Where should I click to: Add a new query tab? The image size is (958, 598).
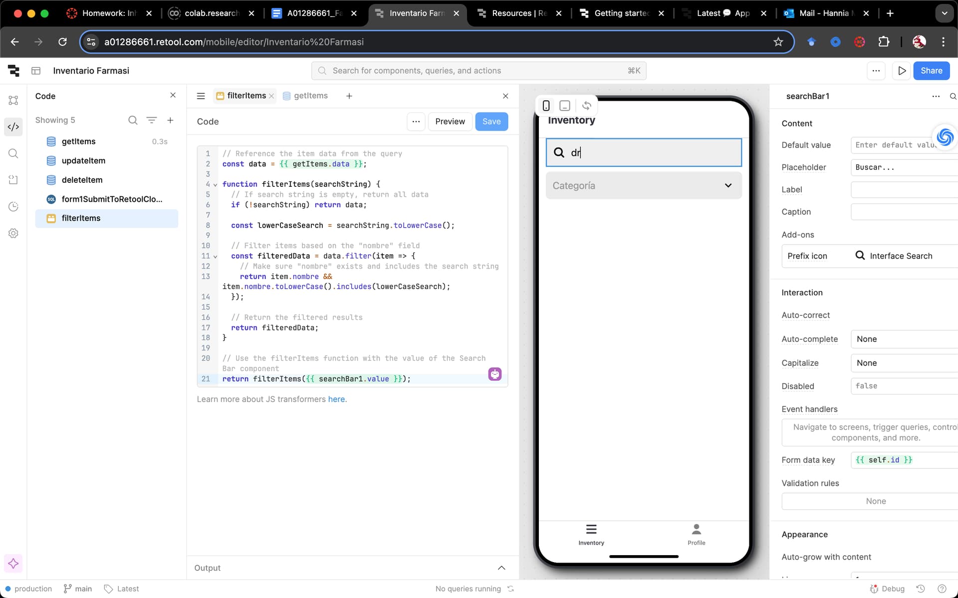click(x=349, y=96)
